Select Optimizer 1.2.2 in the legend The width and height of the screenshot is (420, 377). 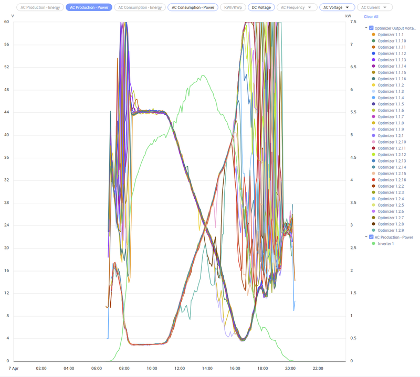tap(391, 186)
